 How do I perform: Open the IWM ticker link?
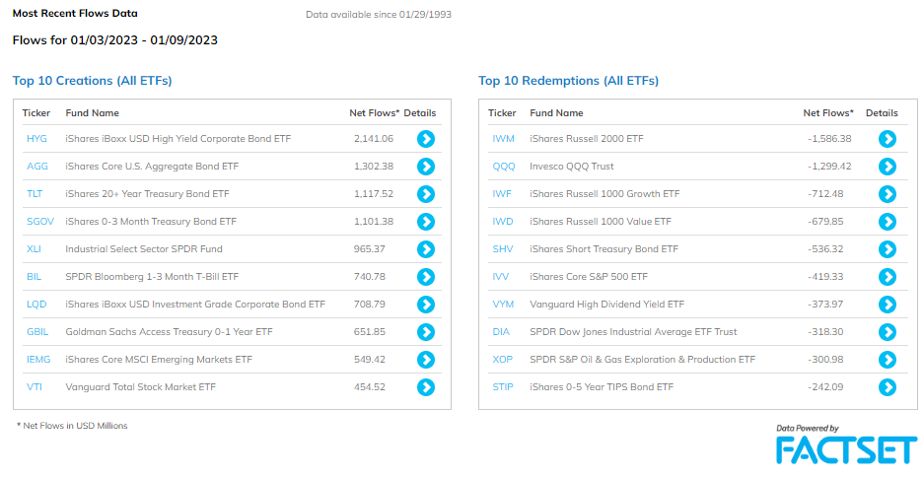[x=503, y=139]
